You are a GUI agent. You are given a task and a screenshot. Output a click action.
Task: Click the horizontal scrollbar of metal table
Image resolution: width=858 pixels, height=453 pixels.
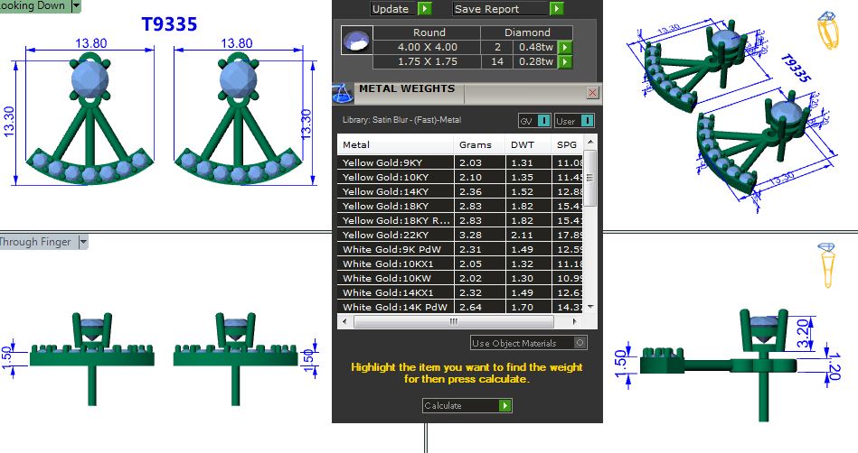455,321
